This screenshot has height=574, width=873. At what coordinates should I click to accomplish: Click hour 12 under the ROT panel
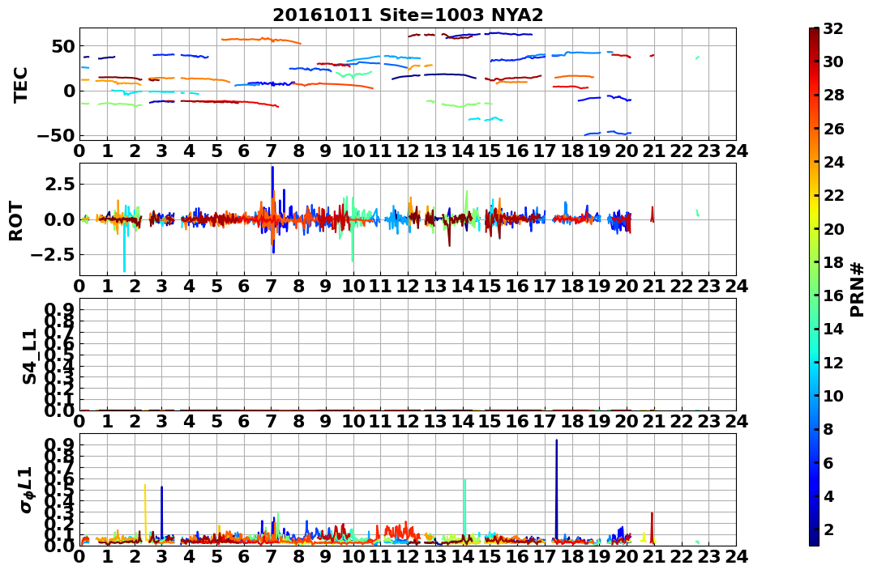pyautogui.click(x=408, y=287)
